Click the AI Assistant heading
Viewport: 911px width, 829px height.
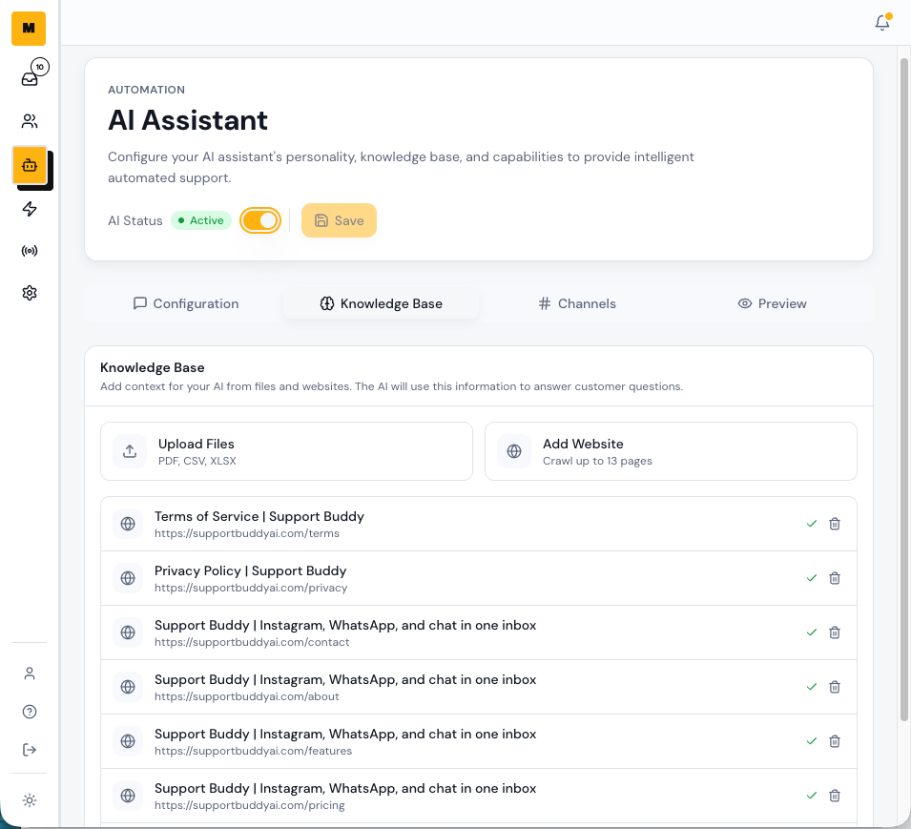tap(188, 120)
